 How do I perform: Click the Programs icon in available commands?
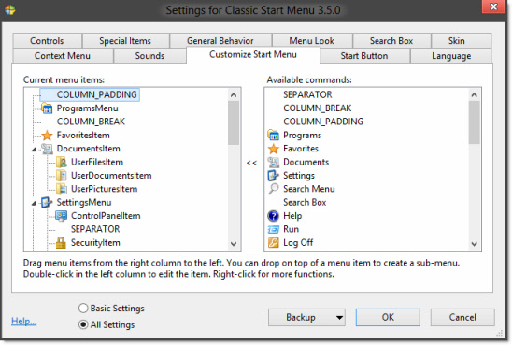[x=274, y=135]
